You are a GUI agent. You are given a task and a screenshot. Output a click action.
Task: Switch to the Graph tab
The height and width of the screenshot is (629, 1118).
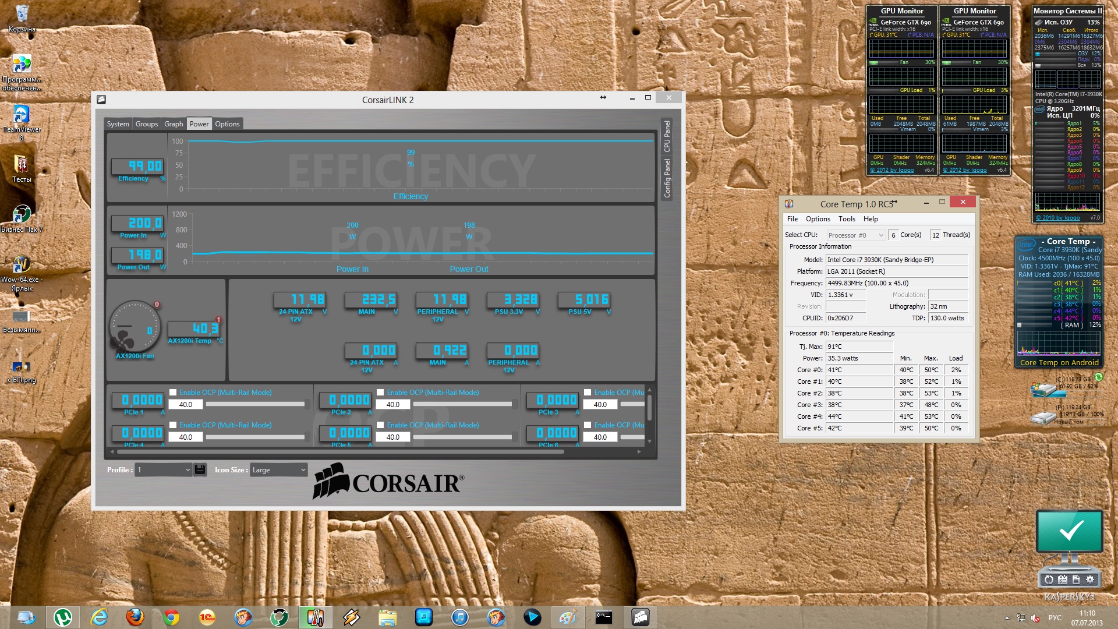(x=173, y=124)
